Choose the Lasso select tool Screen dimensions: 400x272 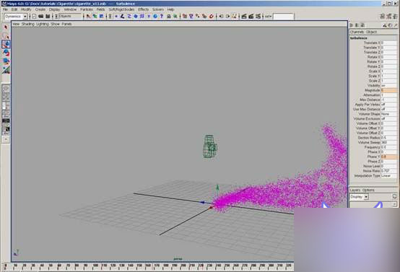[6, 35]
